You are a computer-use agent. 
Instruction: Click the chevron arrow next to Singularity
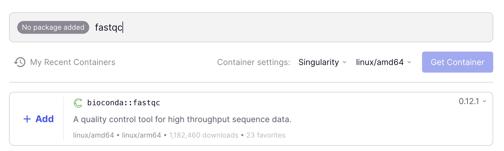[344, 62]
